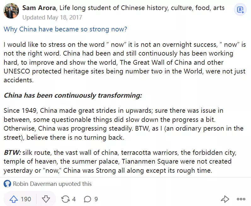Reshare the answer via the reshare icon
Image resolution: width=251 pixels, height=206 pixels.
coord(66,199)
